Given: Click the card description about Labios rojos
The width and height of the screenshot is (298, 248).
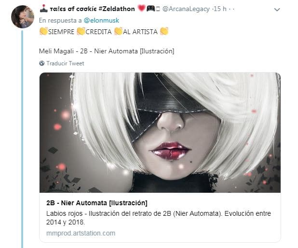Looking at the screenshot, I should [159, 218].
